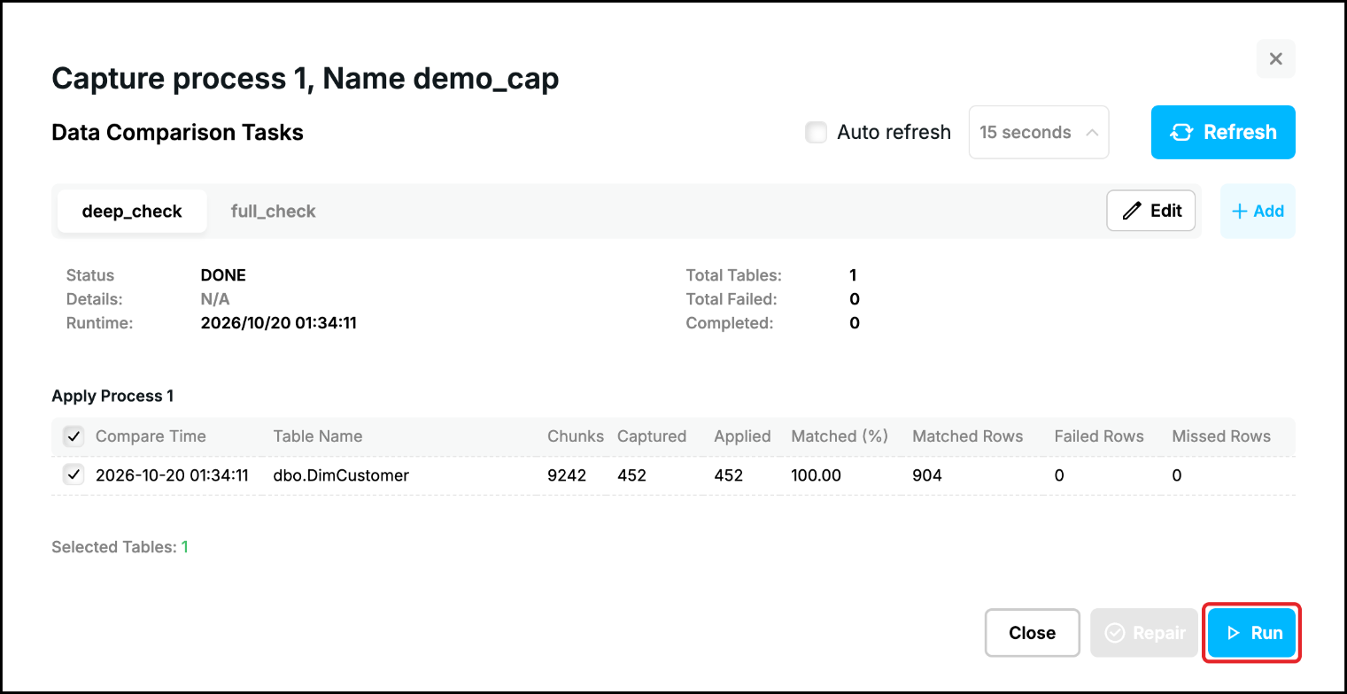Switch to the deep_check tab
This screenshot has width=1347, height=694.
click(x=132, y=212)
